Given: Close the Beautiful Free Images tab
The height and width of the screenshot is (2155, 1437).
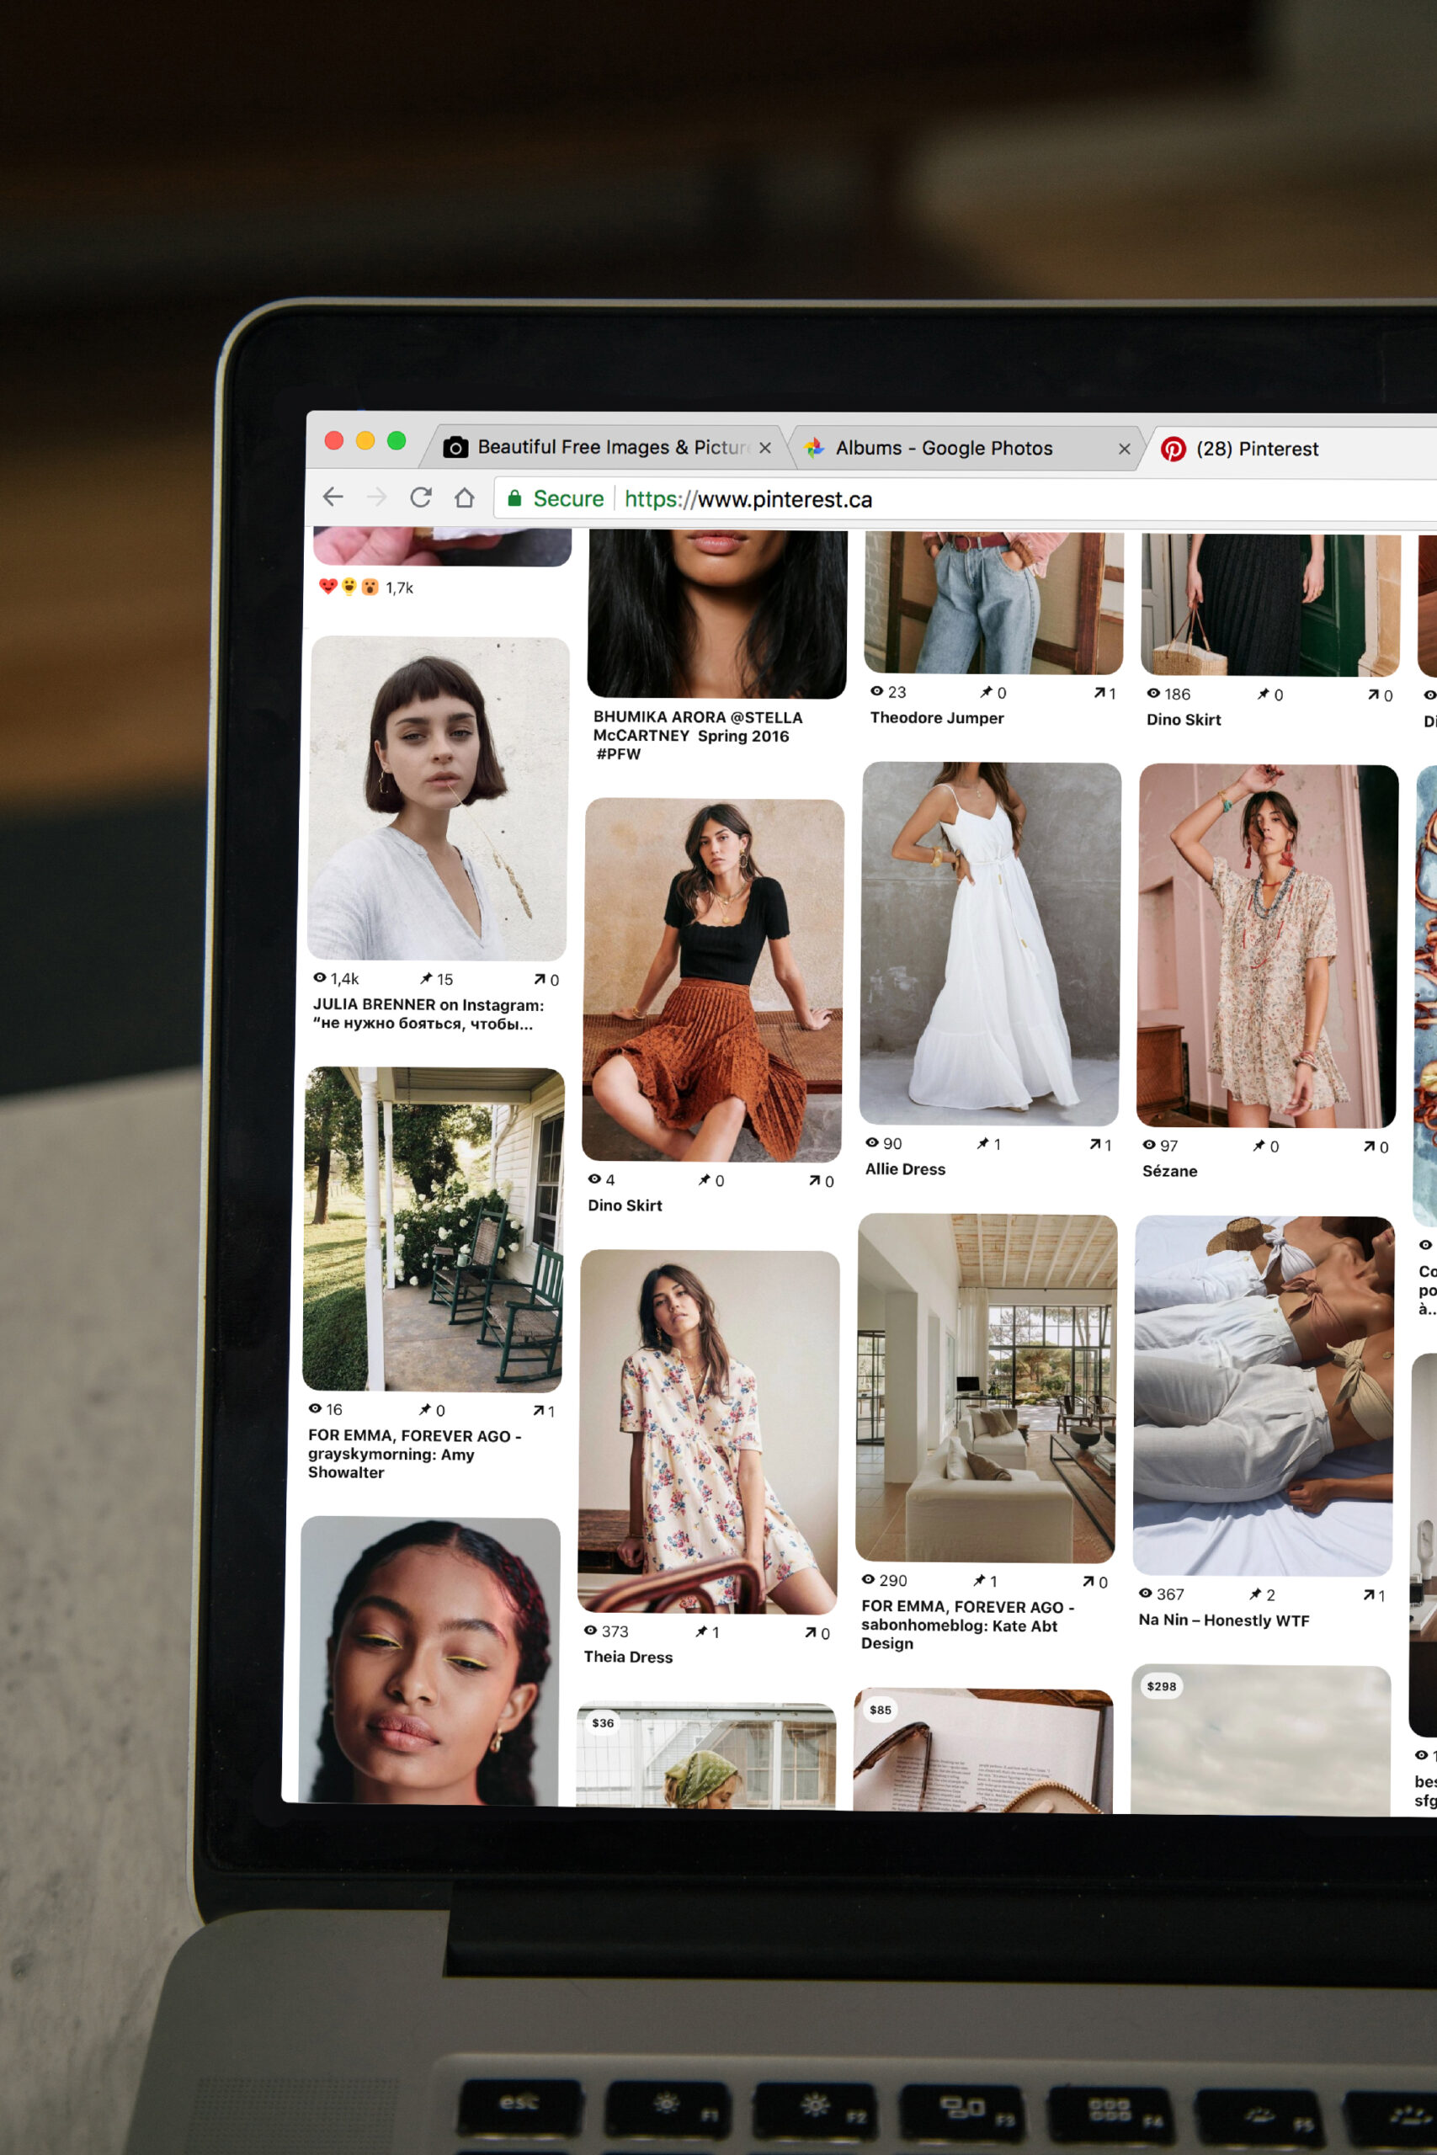Looking at the screenshot, I should coord(765,448).
